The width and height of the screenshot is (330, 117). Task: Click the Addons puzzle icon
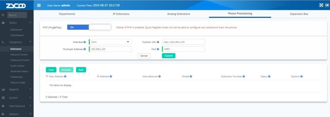pos(3,114)
